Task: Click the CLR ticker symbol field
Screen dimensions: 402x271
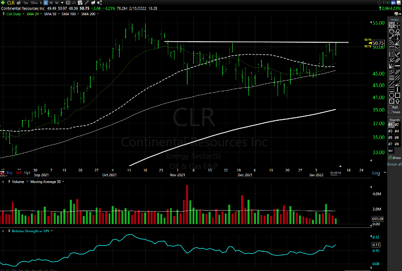Action: 11,3
